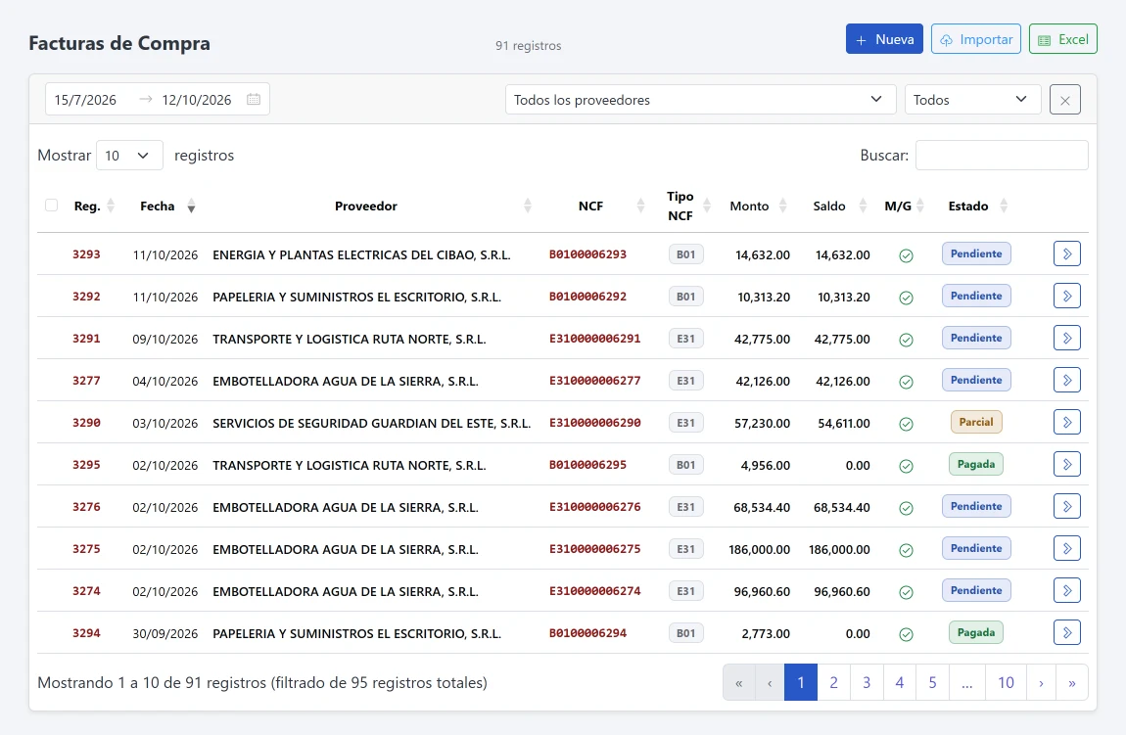This screenshot has width=1126, height=735.
Task: Clear filters with the X button
Action: (x=1065, y=100)
